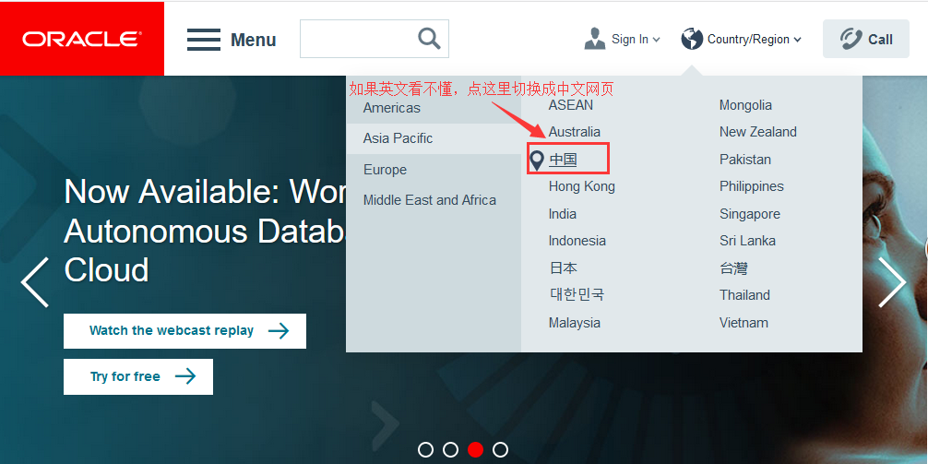Click the Oracle logo
Viewport: 928px width, 464px height.
pyautogui.click(x=82, y=39)
